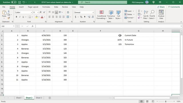Click the Borders icon
Screen dimensions: 183x103
point(30,17)
